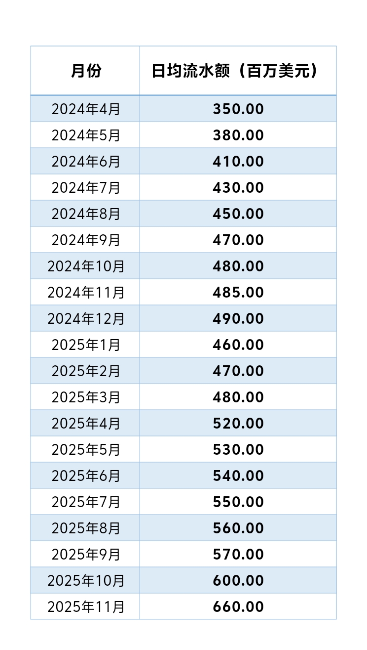Select the 485.00 value cell
367x650 pixels.
pos(238,292)
